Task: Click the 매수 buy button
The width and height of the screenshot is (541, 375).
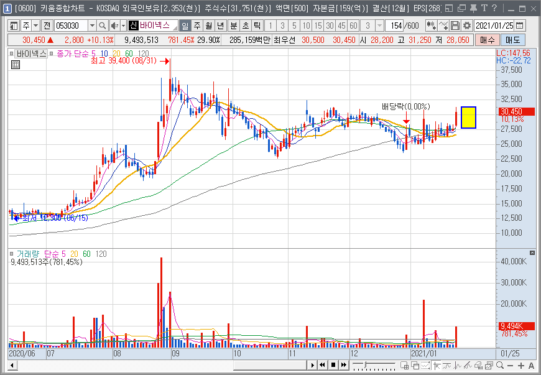Action: [487, 40]
